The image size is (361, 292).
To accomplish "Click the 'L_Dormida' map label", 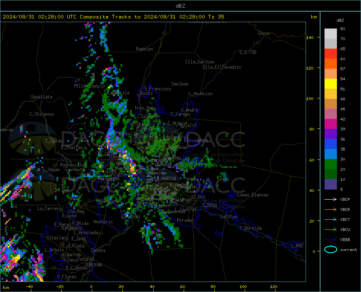I will tap(251, 228).
